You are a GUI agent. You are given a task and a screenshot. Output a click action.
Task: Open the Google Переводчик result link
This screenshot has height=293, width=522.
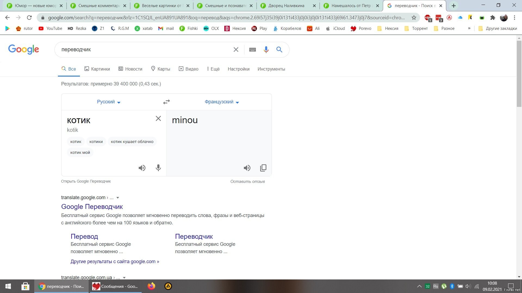(92, 206)
